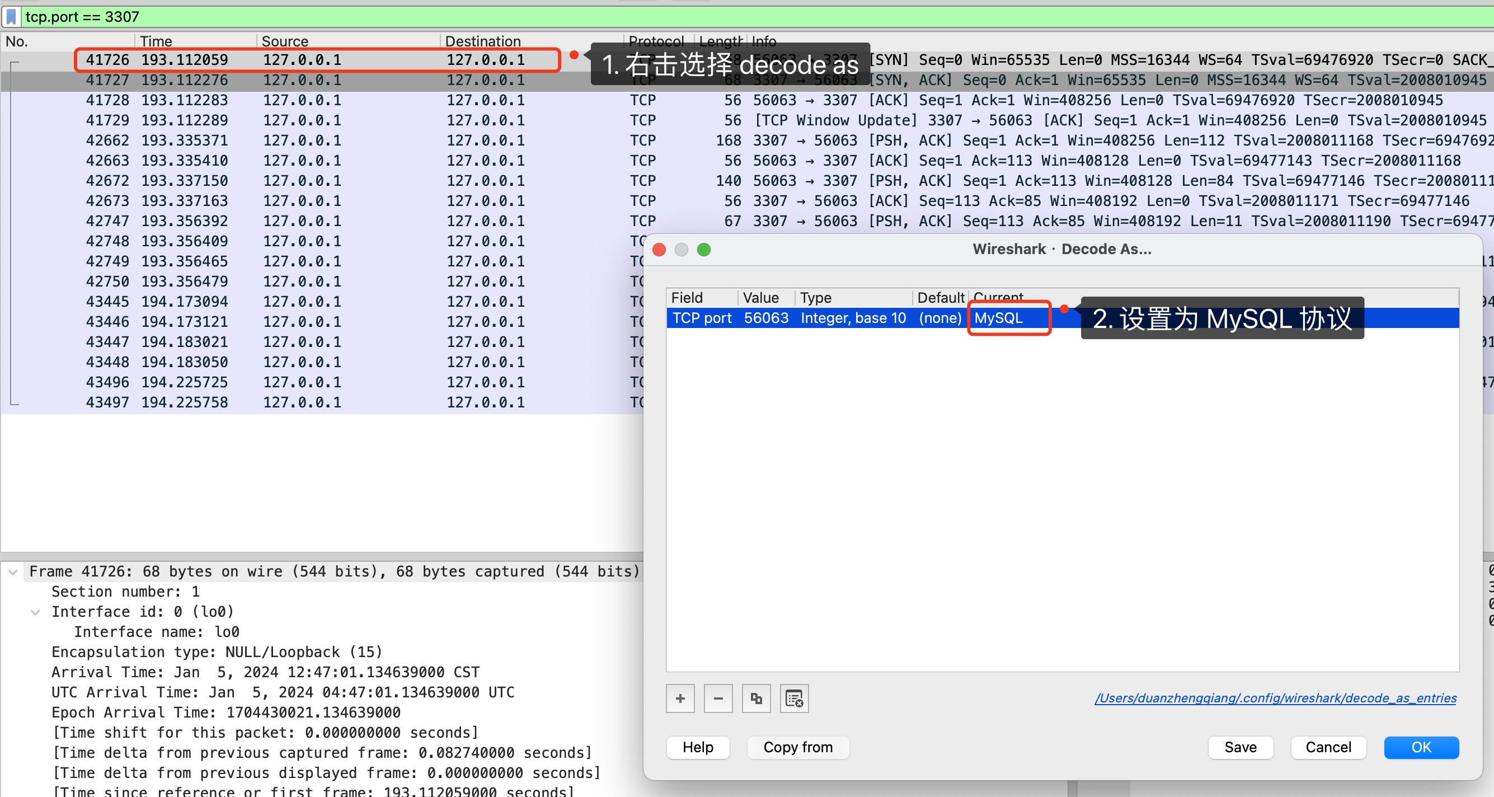Confirm with the OK button
The height and width of the screenshot is (797, 1494).
click(x=1421, y=747)
